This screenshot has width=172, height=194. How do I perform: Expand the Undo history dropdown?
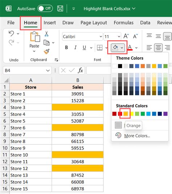point(18,34)
